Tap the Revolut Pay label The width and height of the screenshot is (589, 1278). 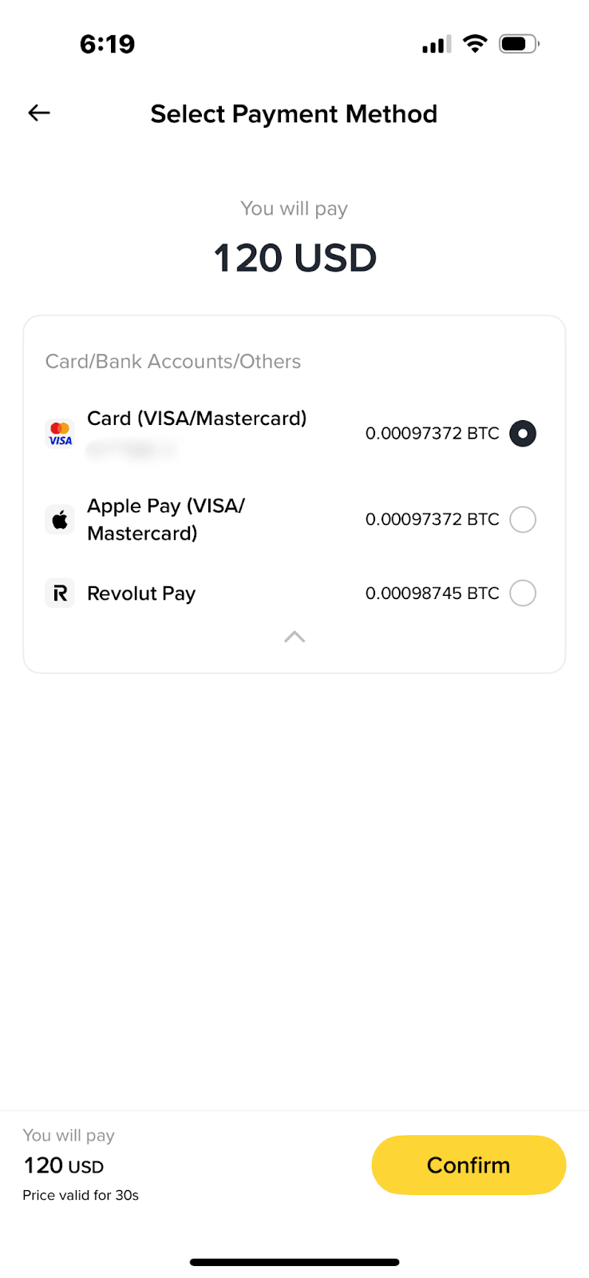tap(141, 593)
